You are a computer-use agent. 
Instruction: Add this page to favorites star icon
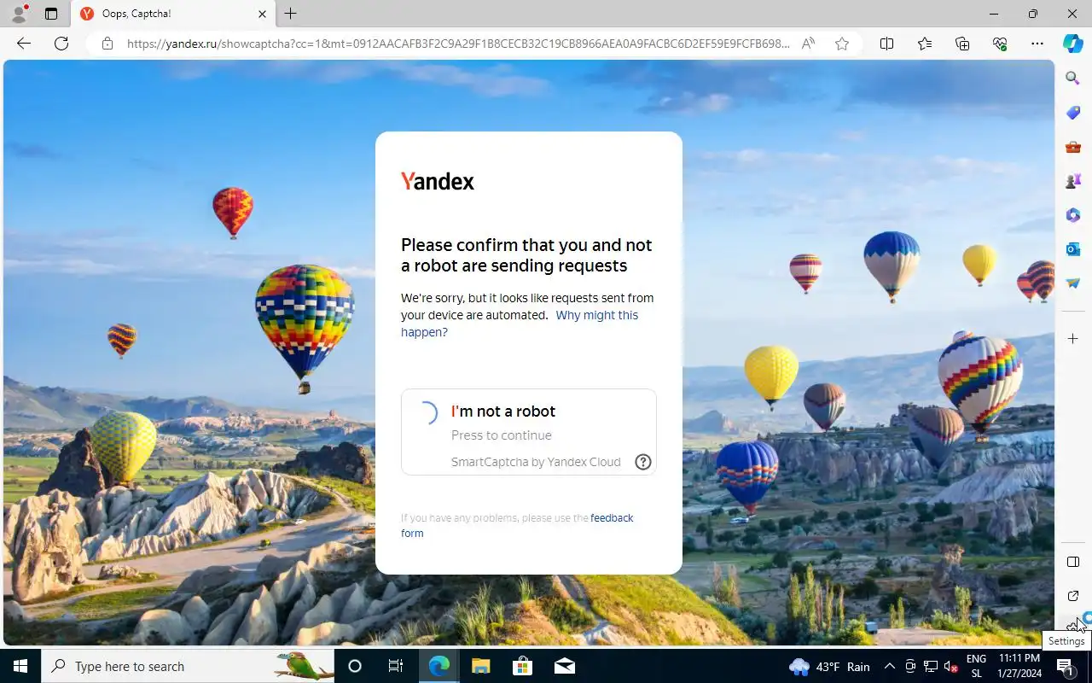click(x=842, y=44)
